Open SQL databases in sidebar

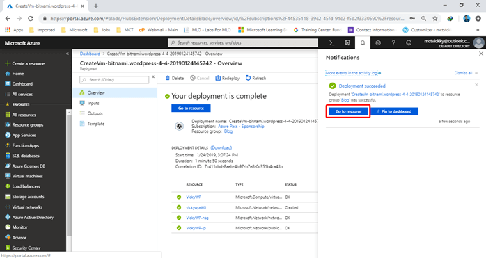click(x=22, y=156)
